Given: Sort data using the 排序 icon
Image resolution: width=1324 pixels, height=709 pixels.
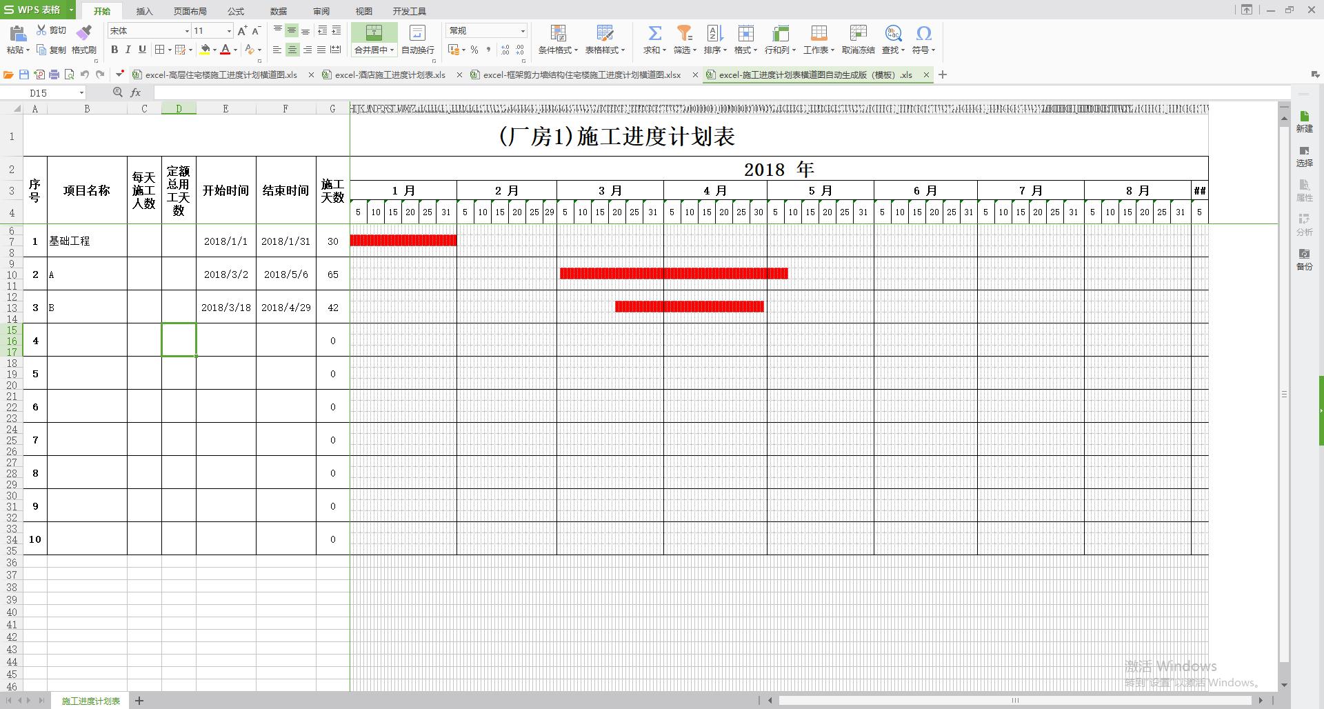Looking at the screenshot, I should pyautogui.click(x=714, y=38).
